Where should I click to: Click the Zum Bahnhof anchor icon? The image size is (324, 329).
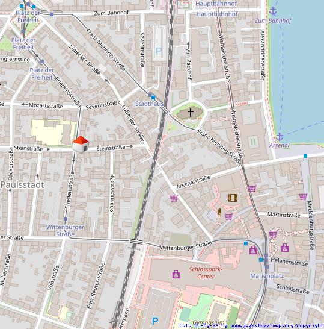pos(273,11)
